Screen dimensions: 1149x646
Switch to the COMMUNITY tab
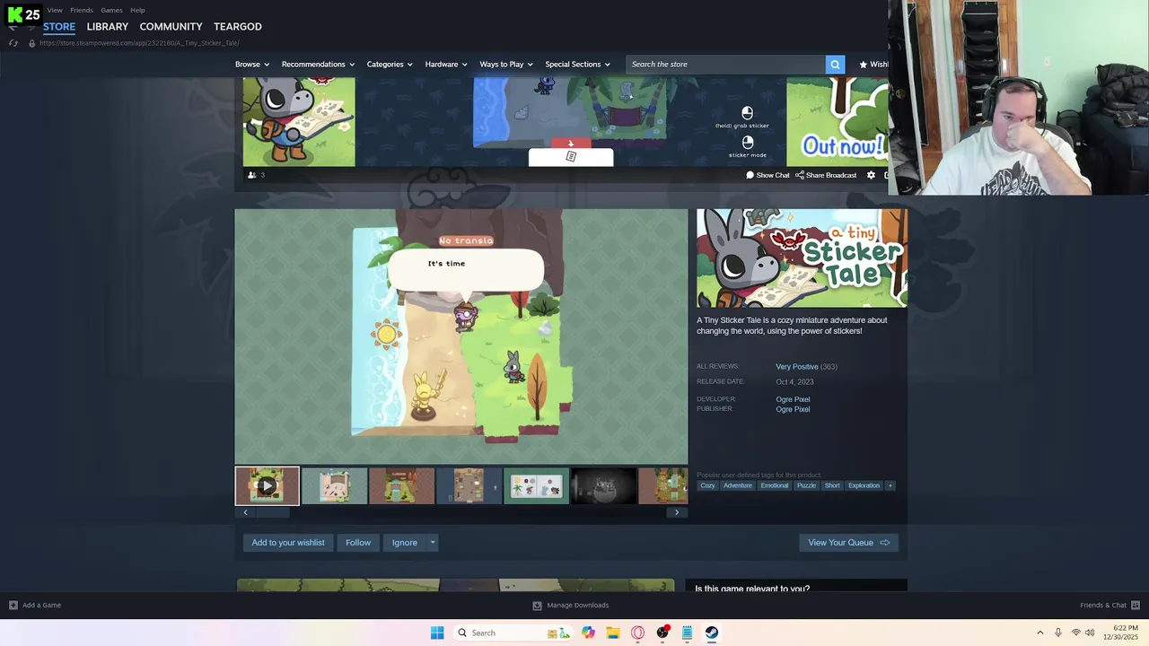[x=171, y=26]
